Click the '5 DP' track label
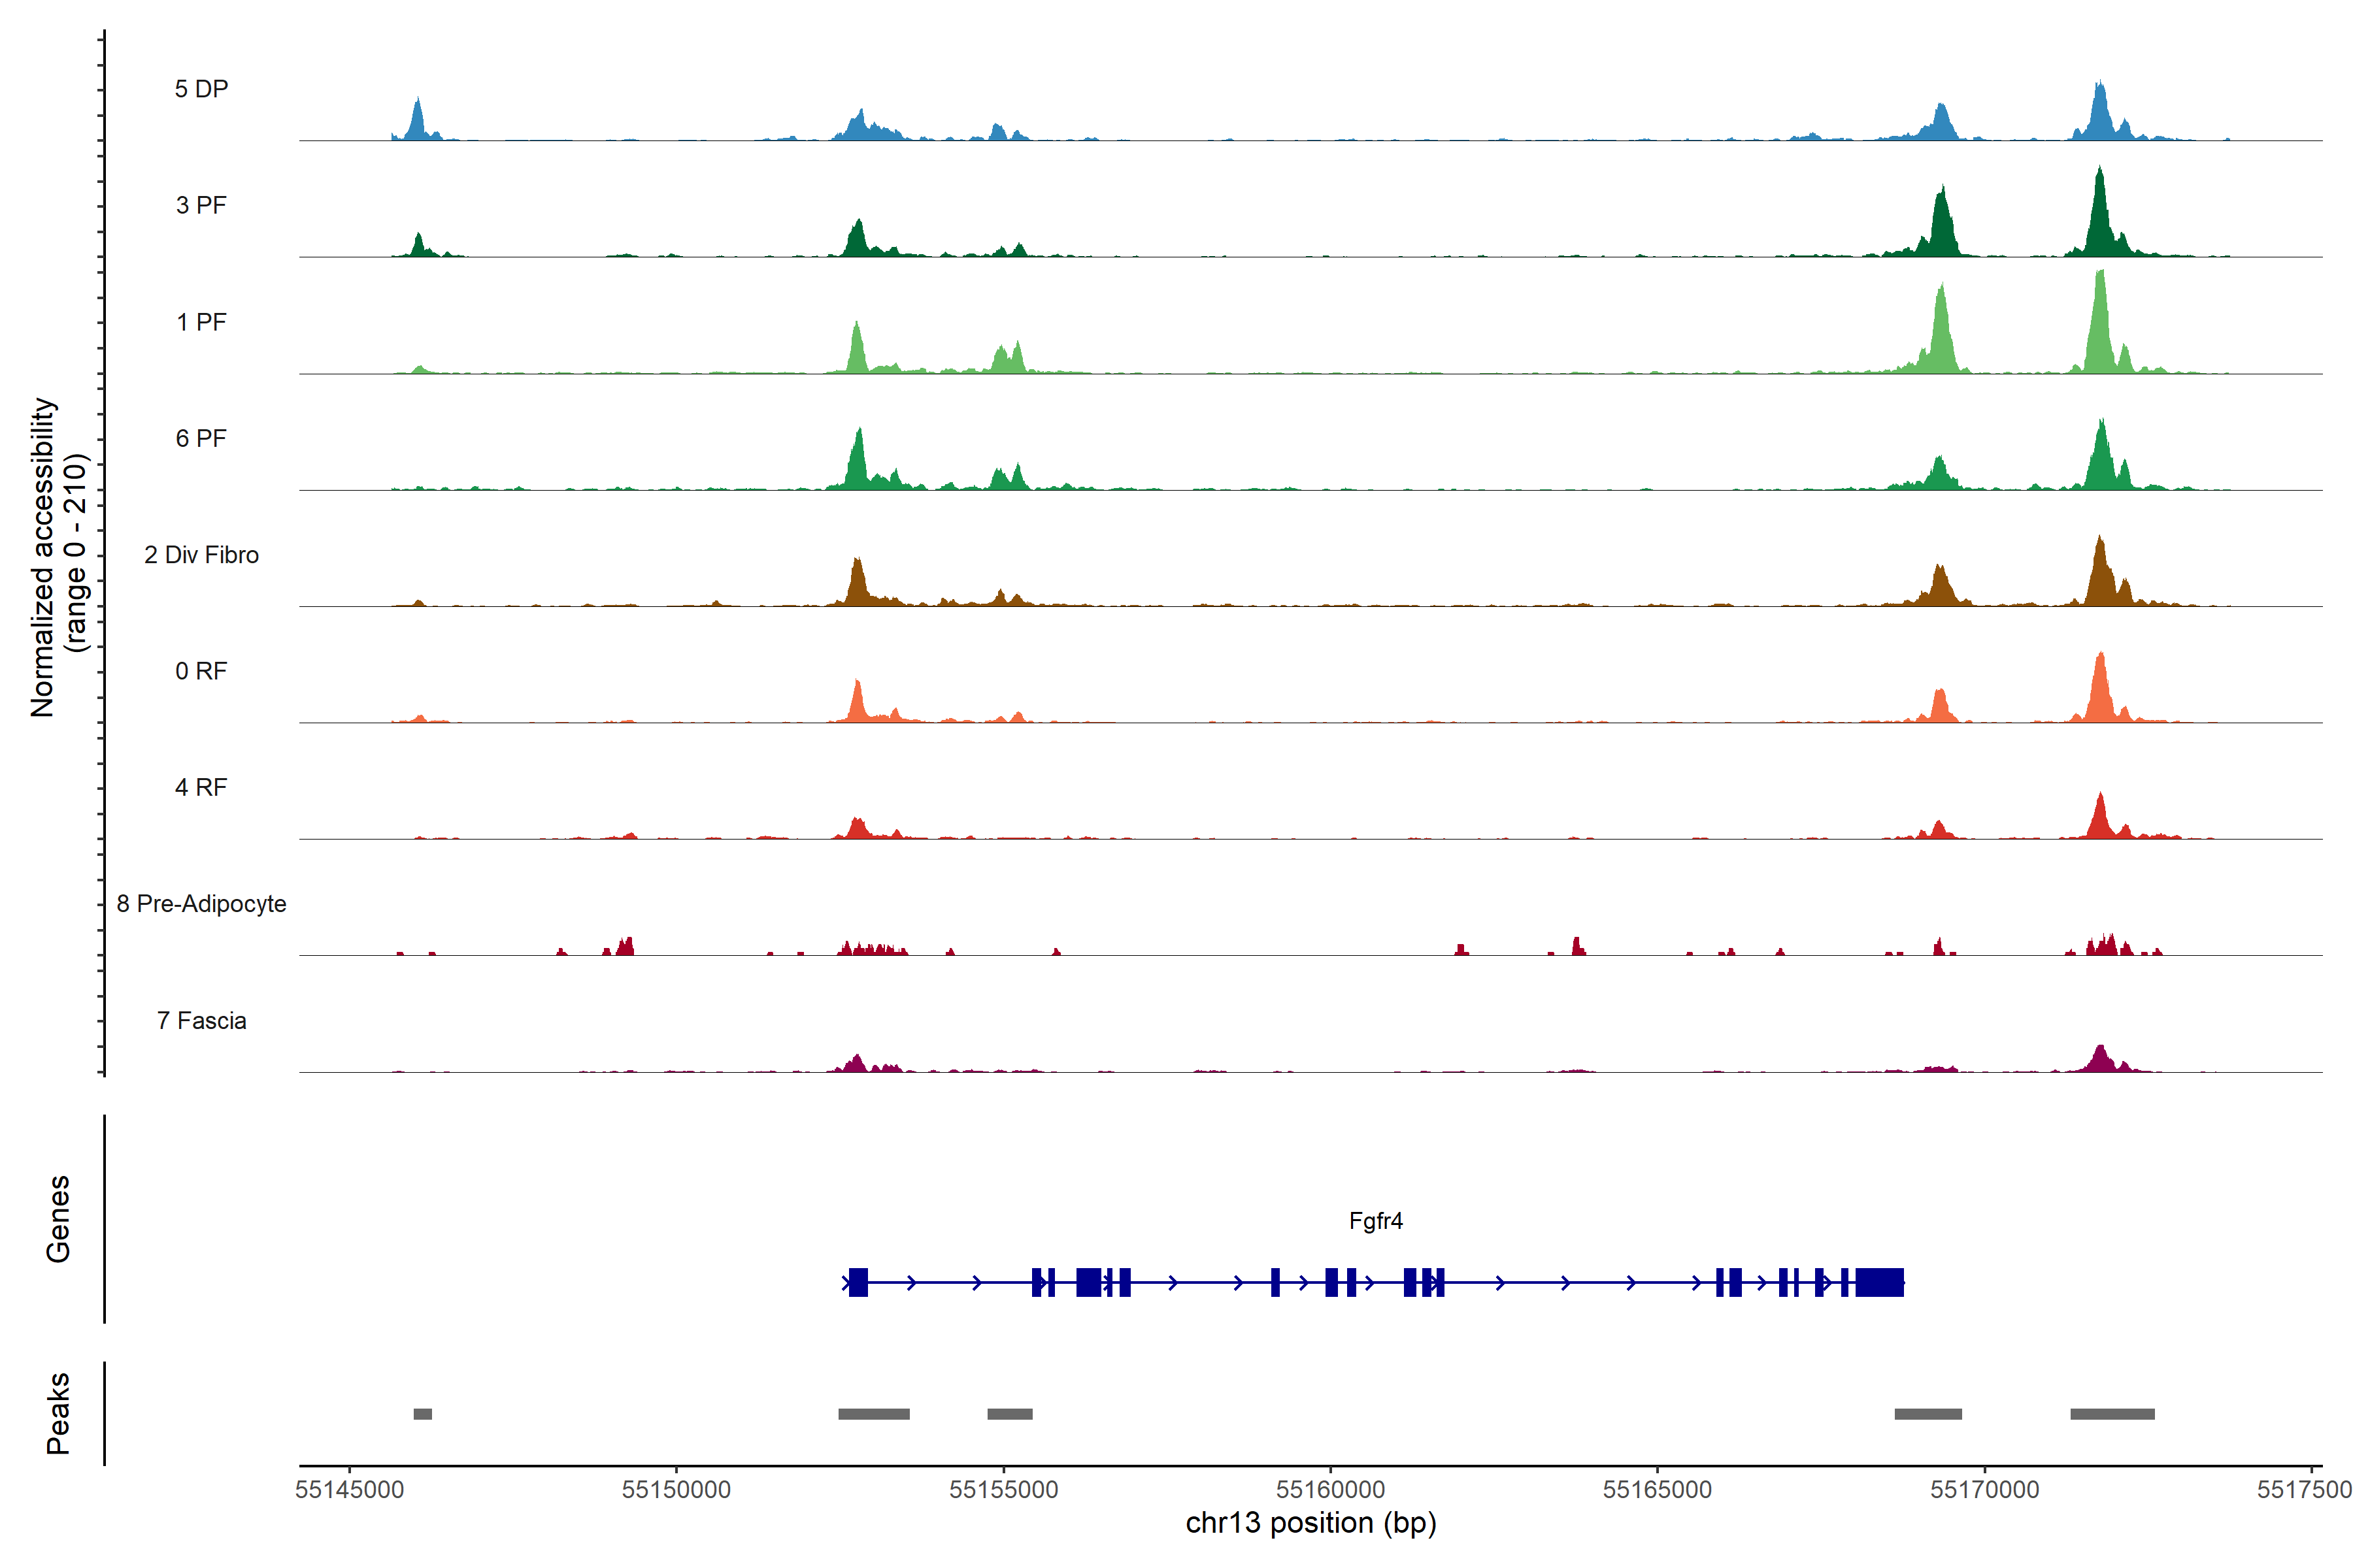This screenshot has width=2353, height=1568. (201, 89)
